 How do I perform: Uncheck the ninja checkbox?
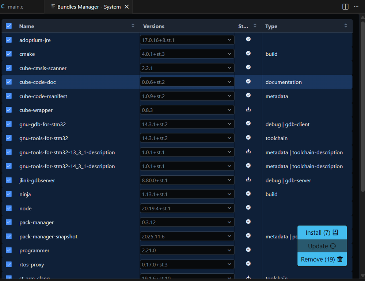tap(9, 194)
